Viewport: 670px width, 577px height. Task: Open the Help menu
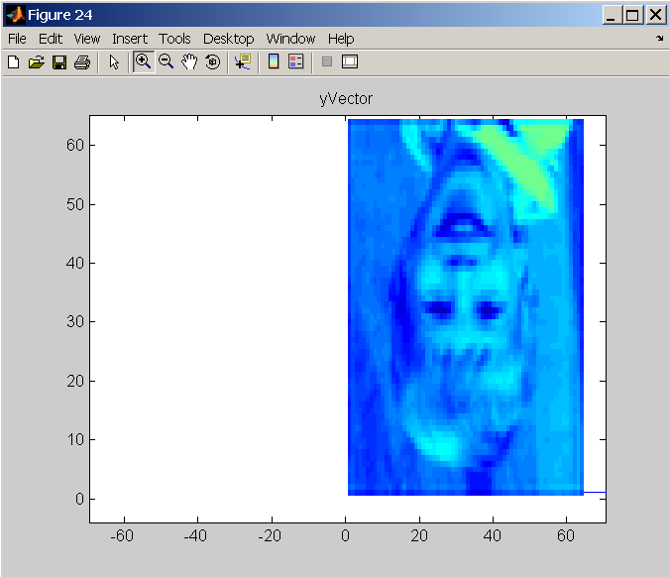pyautogui.click(x=341, y=39)
